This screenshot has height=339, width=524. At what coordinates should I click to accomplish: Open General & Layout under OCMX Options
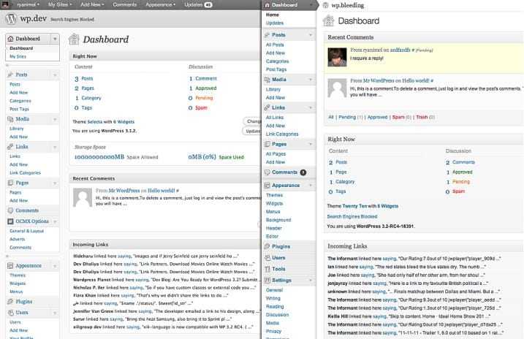tap(26, 230)
